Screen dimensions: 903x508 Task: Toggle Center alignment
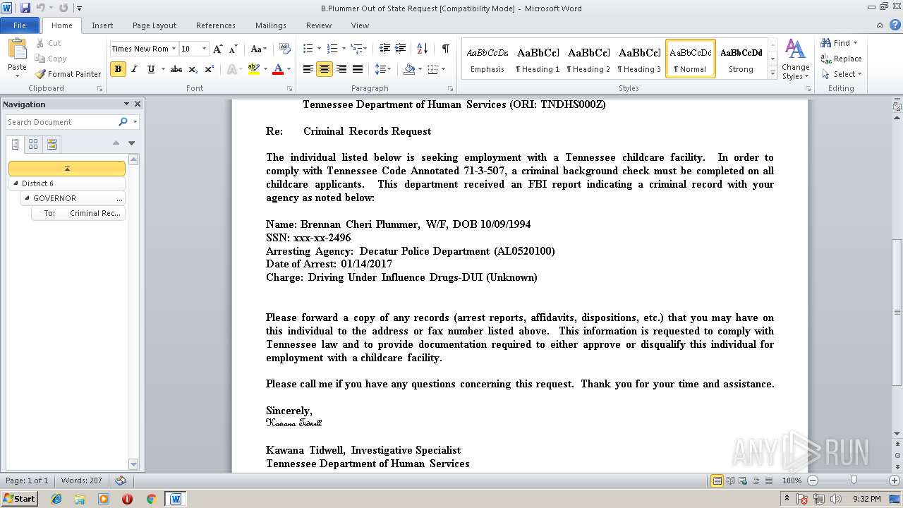(325, 69)
